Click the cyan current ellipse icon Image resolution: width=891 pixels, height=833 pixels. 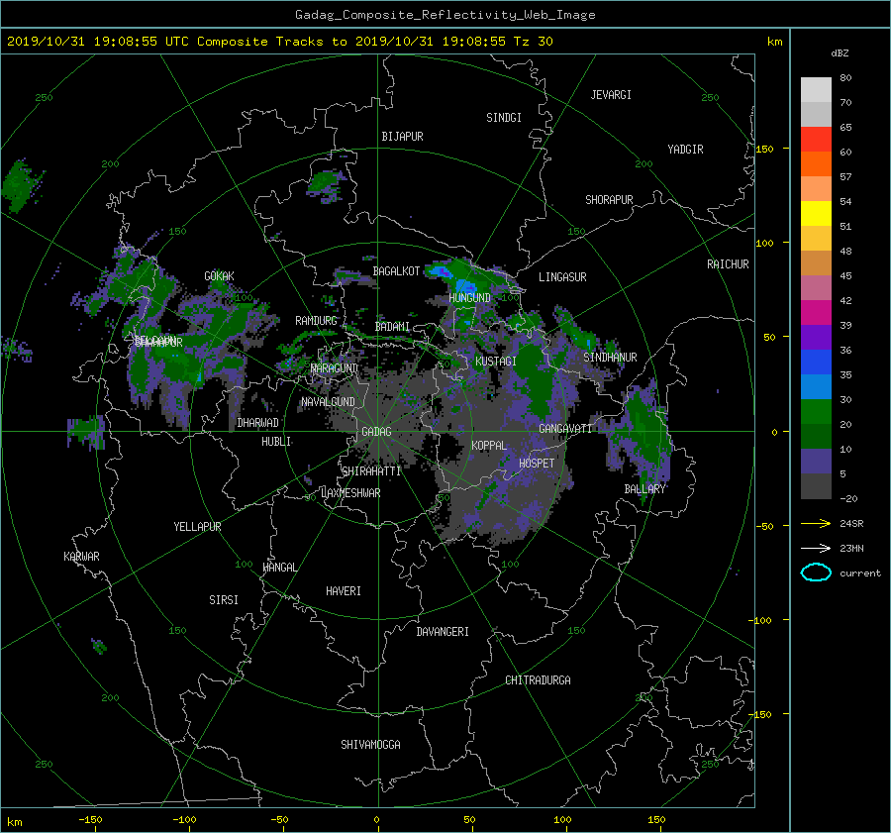point(816,573)
